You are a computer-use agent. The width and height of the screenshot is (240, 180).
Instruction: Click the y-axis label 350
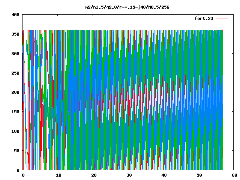pyautogui.click(x=15, y=34)
